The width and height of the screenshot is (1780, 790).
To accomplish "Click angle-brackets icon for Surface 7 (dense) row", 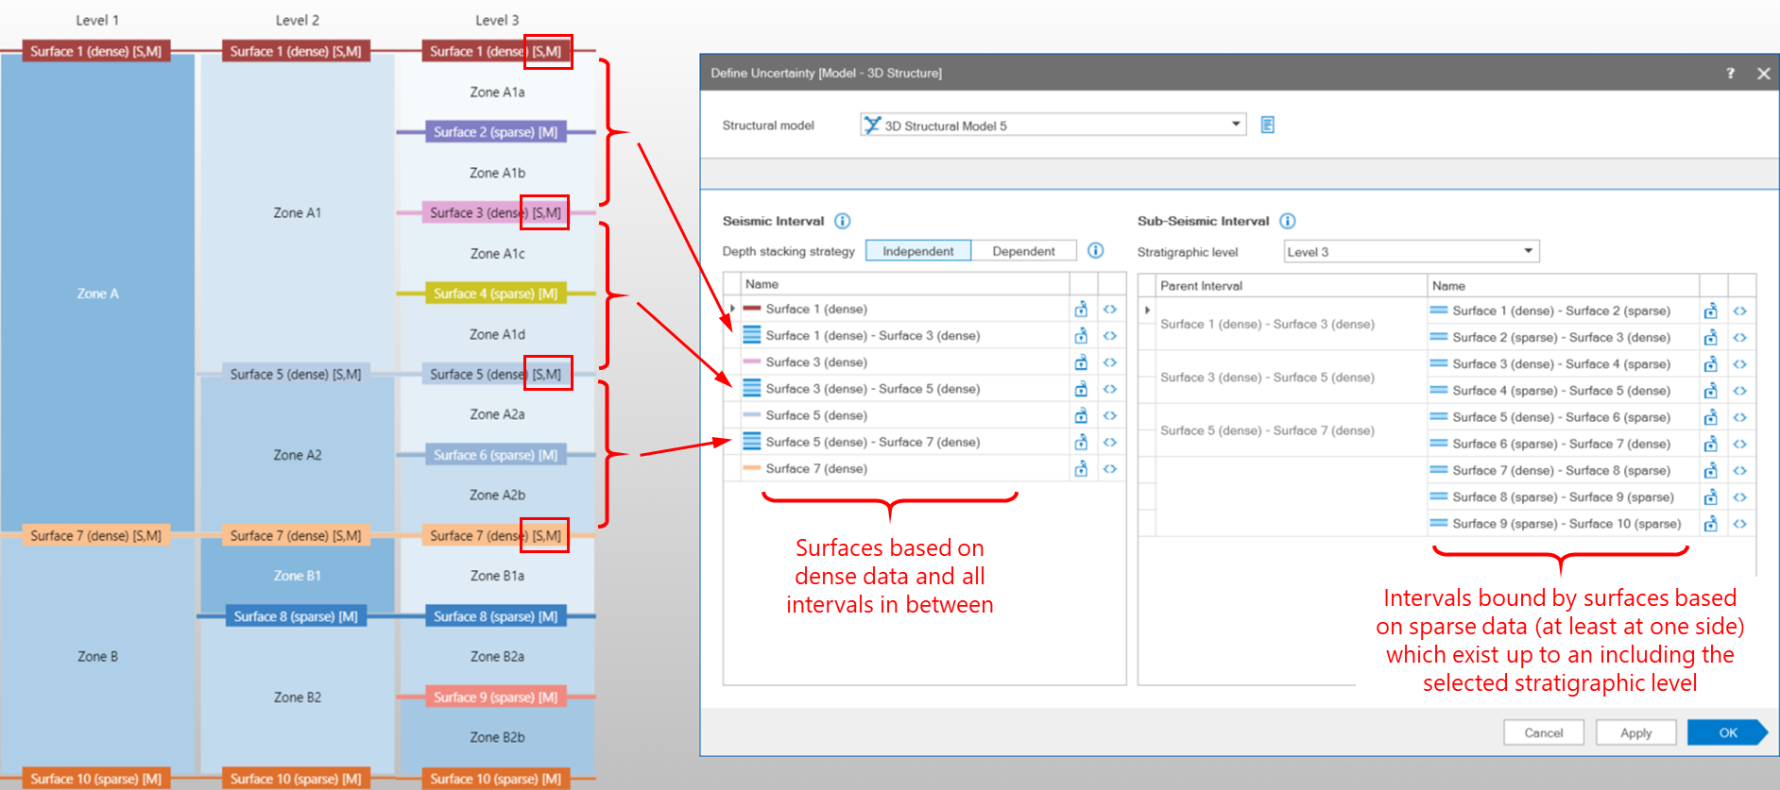I will (x=1110, y=469).
